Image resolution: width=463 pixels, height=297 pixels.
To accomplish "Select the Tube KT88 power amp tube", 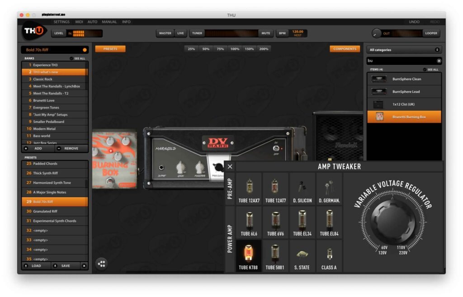I will click(x=249, y=256).
